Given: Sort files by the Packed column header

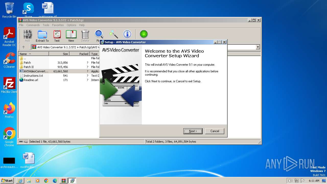Looking at the screenshot, I should (79, 54).
